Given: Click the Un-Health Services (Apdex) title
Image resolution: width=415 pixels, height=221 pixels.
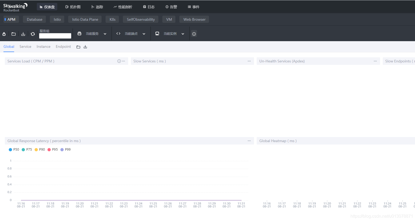Looking at the screenshot, I should pos(282,61).
